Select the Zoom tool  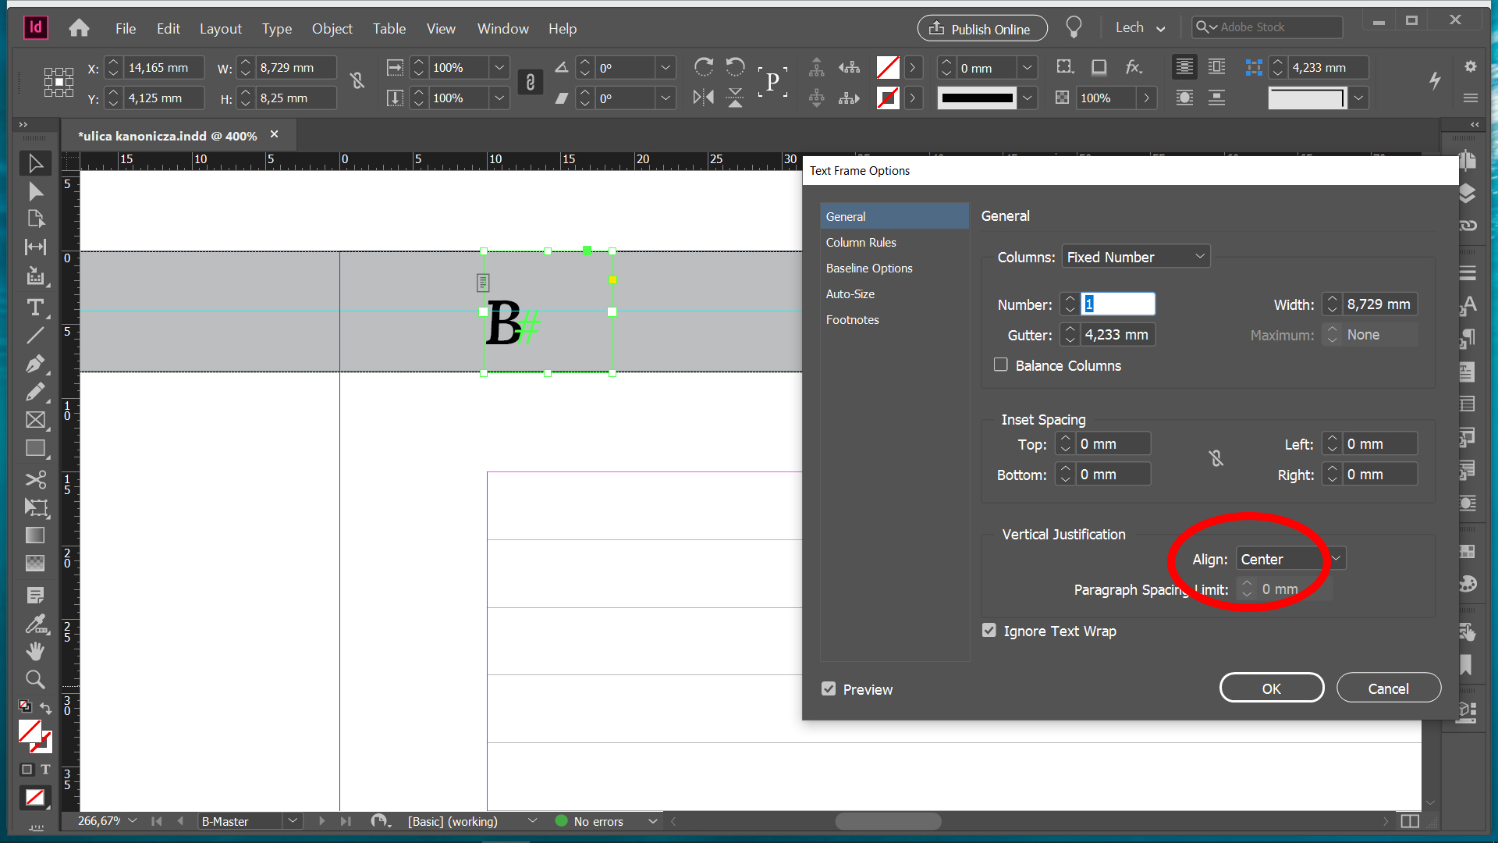tap(35, 679)
